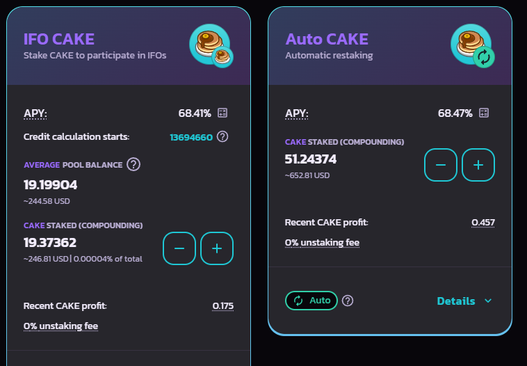Viewport: 527px width, 366px height.
Task: Click 0% unstaking fee in IFO CAKE card
Action: [x=60, y=326]
